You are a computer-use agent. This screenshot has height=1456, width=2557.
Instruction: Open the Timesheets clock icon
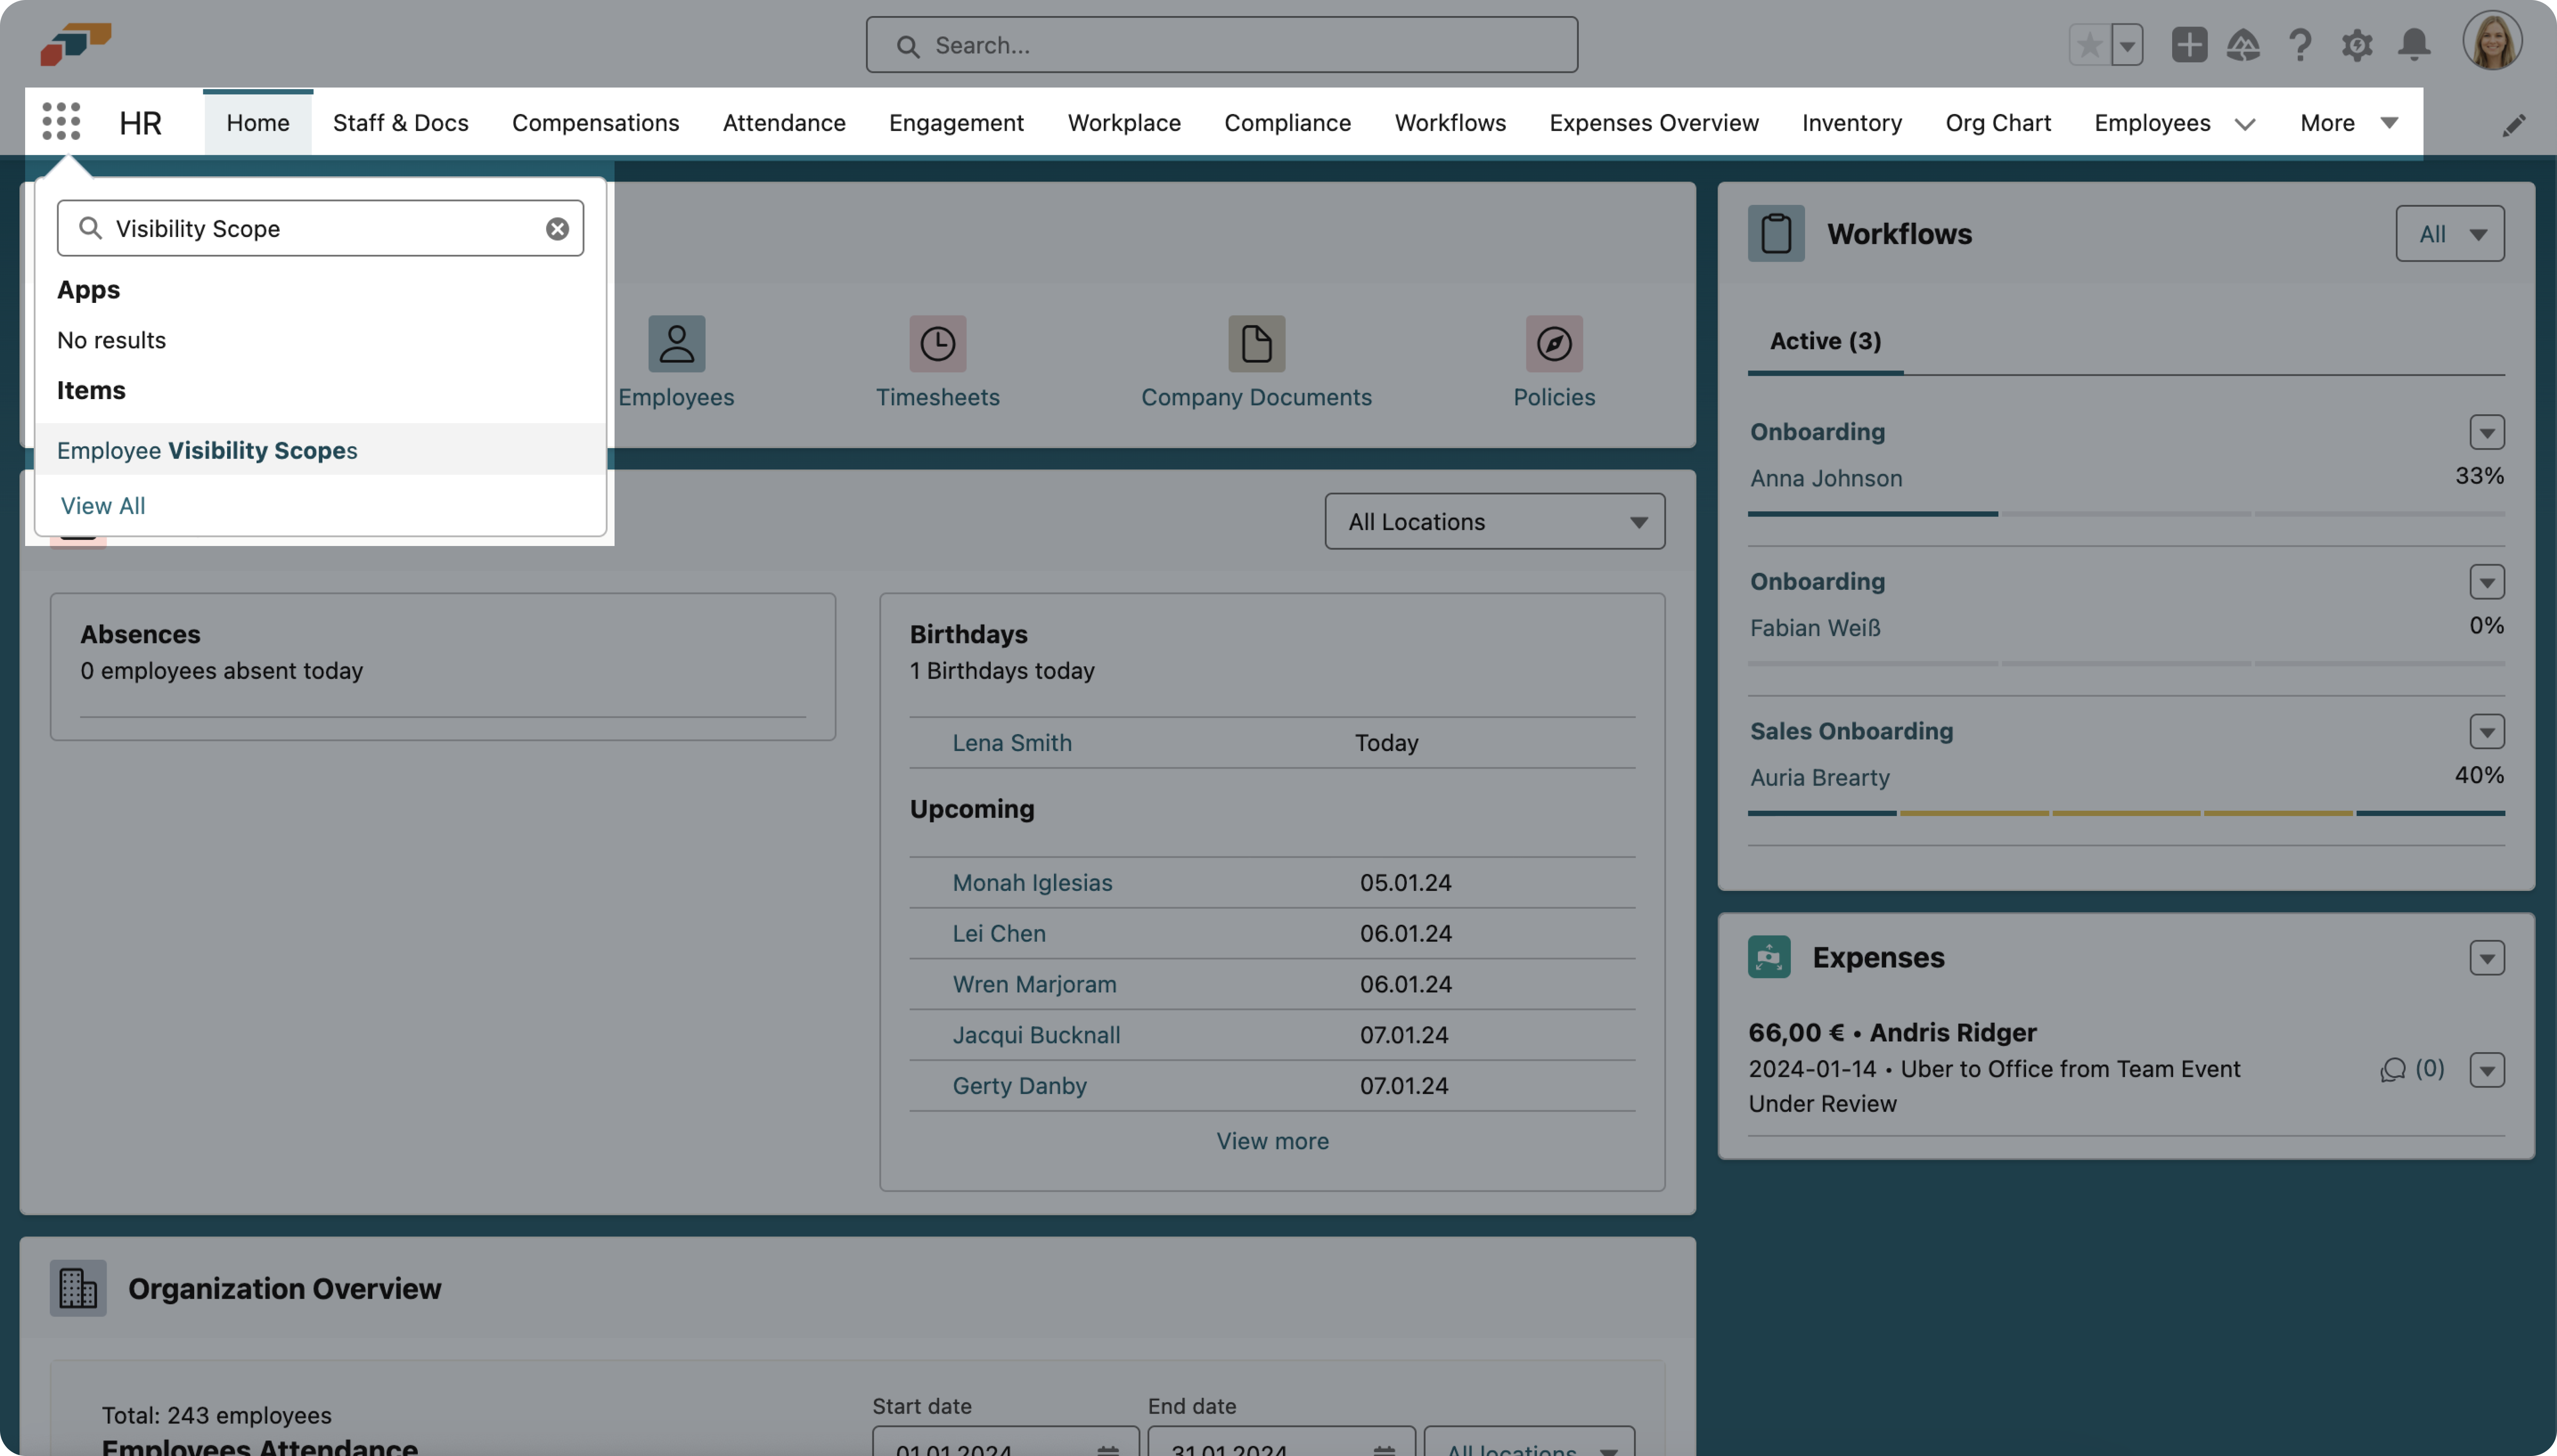pyautogui.click(x=937, y=344)
